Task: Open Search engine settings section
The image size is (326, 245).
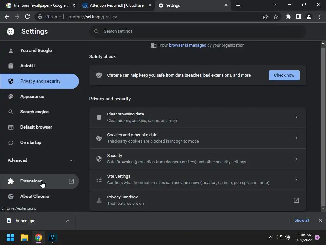Action: click(x=40, y=112)
